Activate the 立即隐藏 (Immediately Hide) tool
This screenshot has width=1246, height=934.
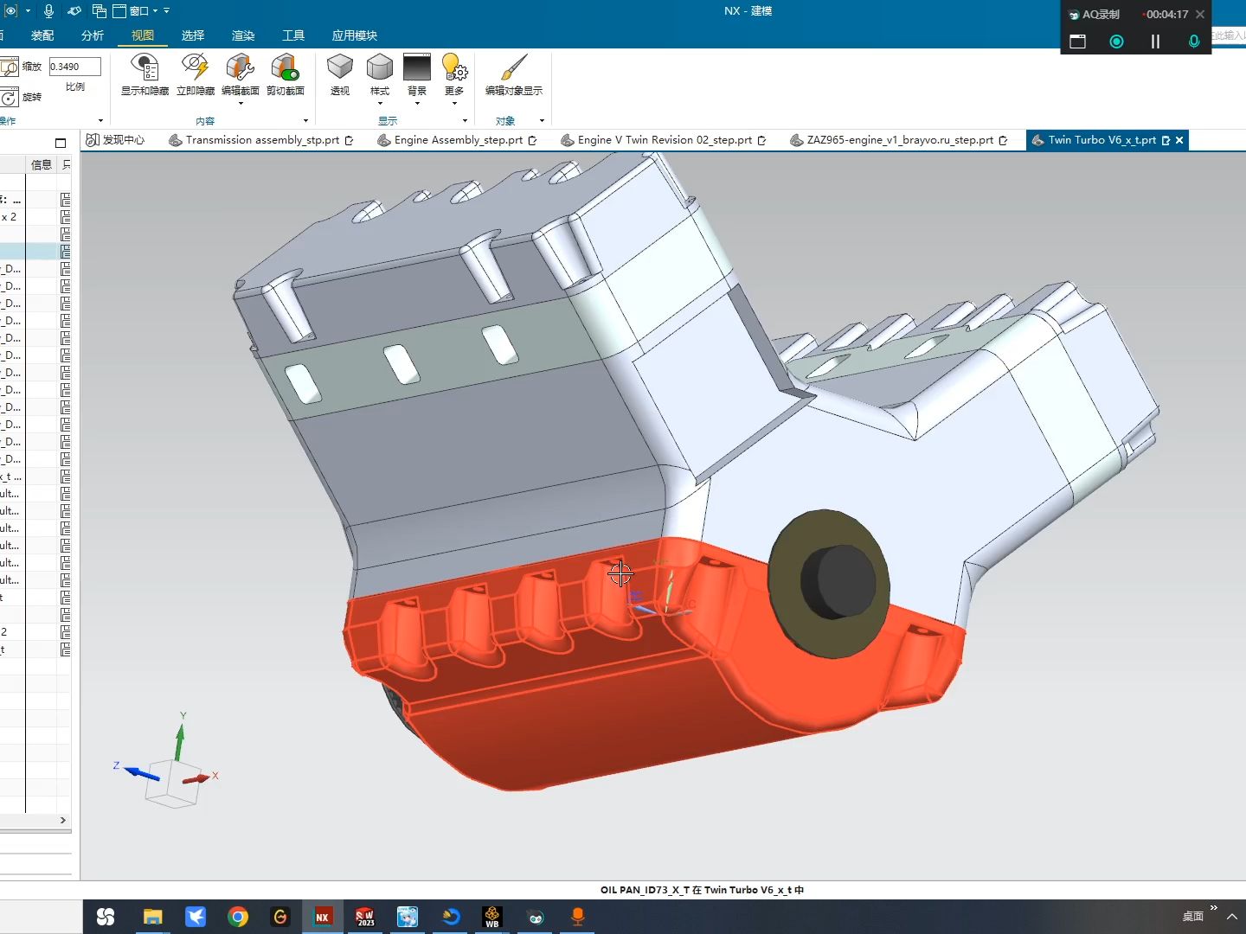[195, 76]
